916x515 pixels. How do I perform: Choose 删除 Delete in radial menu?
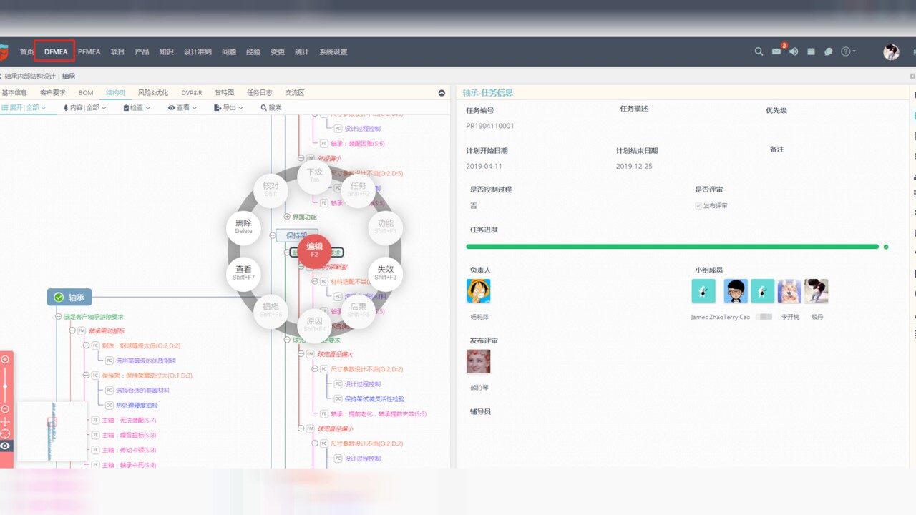(243, 227)
